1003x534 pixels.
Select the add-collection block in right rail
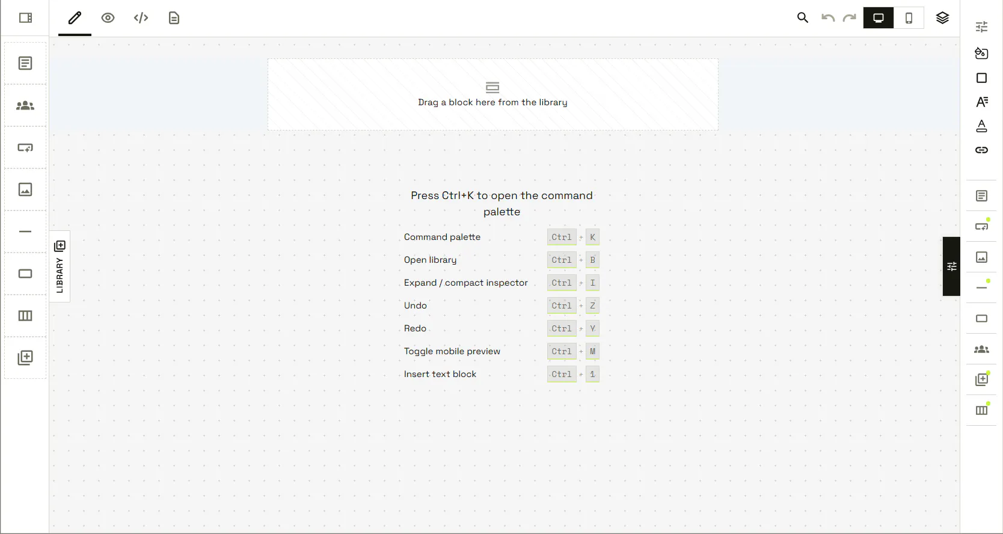pos(981,380)
